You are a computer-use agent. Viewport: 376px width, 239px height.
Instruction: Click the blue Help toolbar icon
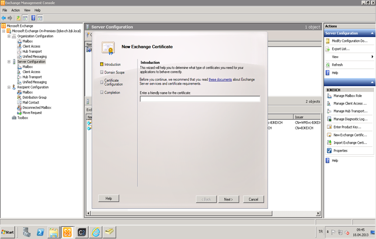point(34,18)
